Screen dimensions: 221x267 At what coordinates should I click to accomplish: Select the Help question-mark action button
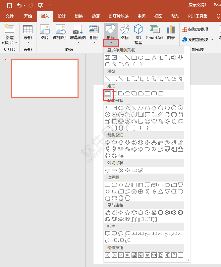tap(174, 255)
